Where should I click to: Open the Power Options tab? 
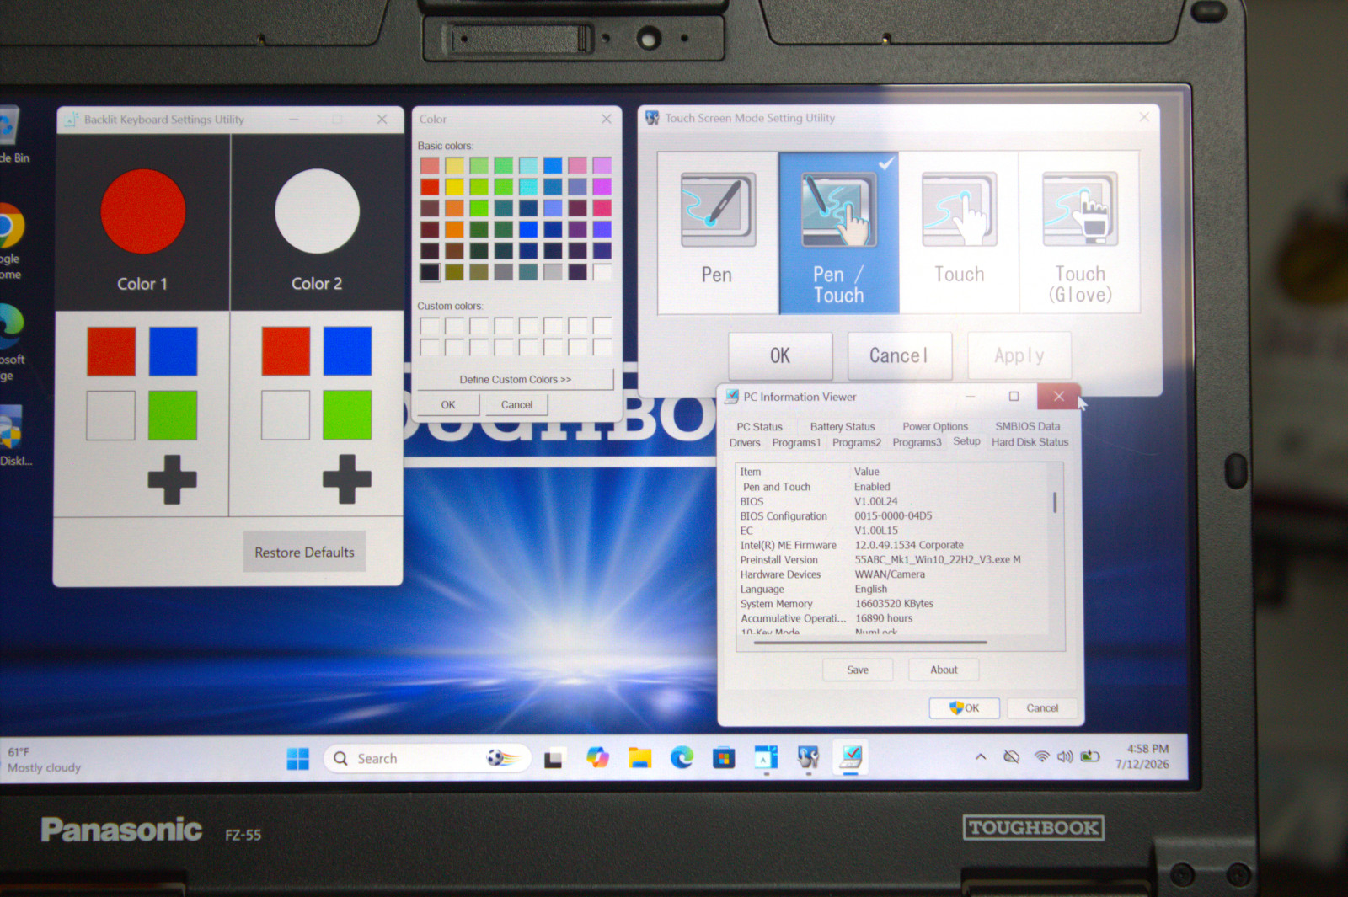tap(935, 427)
